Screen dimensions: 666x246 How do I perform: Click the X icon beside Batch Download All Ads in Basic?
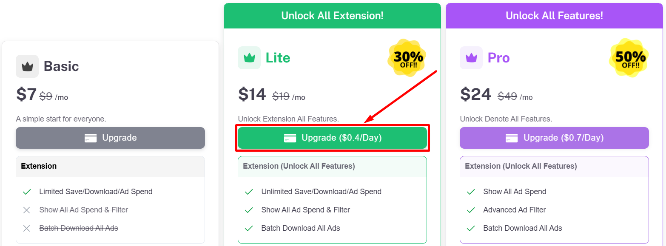pos(27,228)
